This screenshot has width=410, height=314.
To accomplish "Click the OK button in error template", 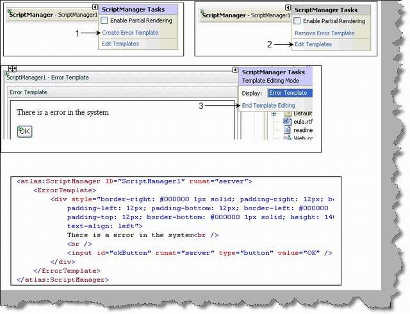I will coord(24,131).
